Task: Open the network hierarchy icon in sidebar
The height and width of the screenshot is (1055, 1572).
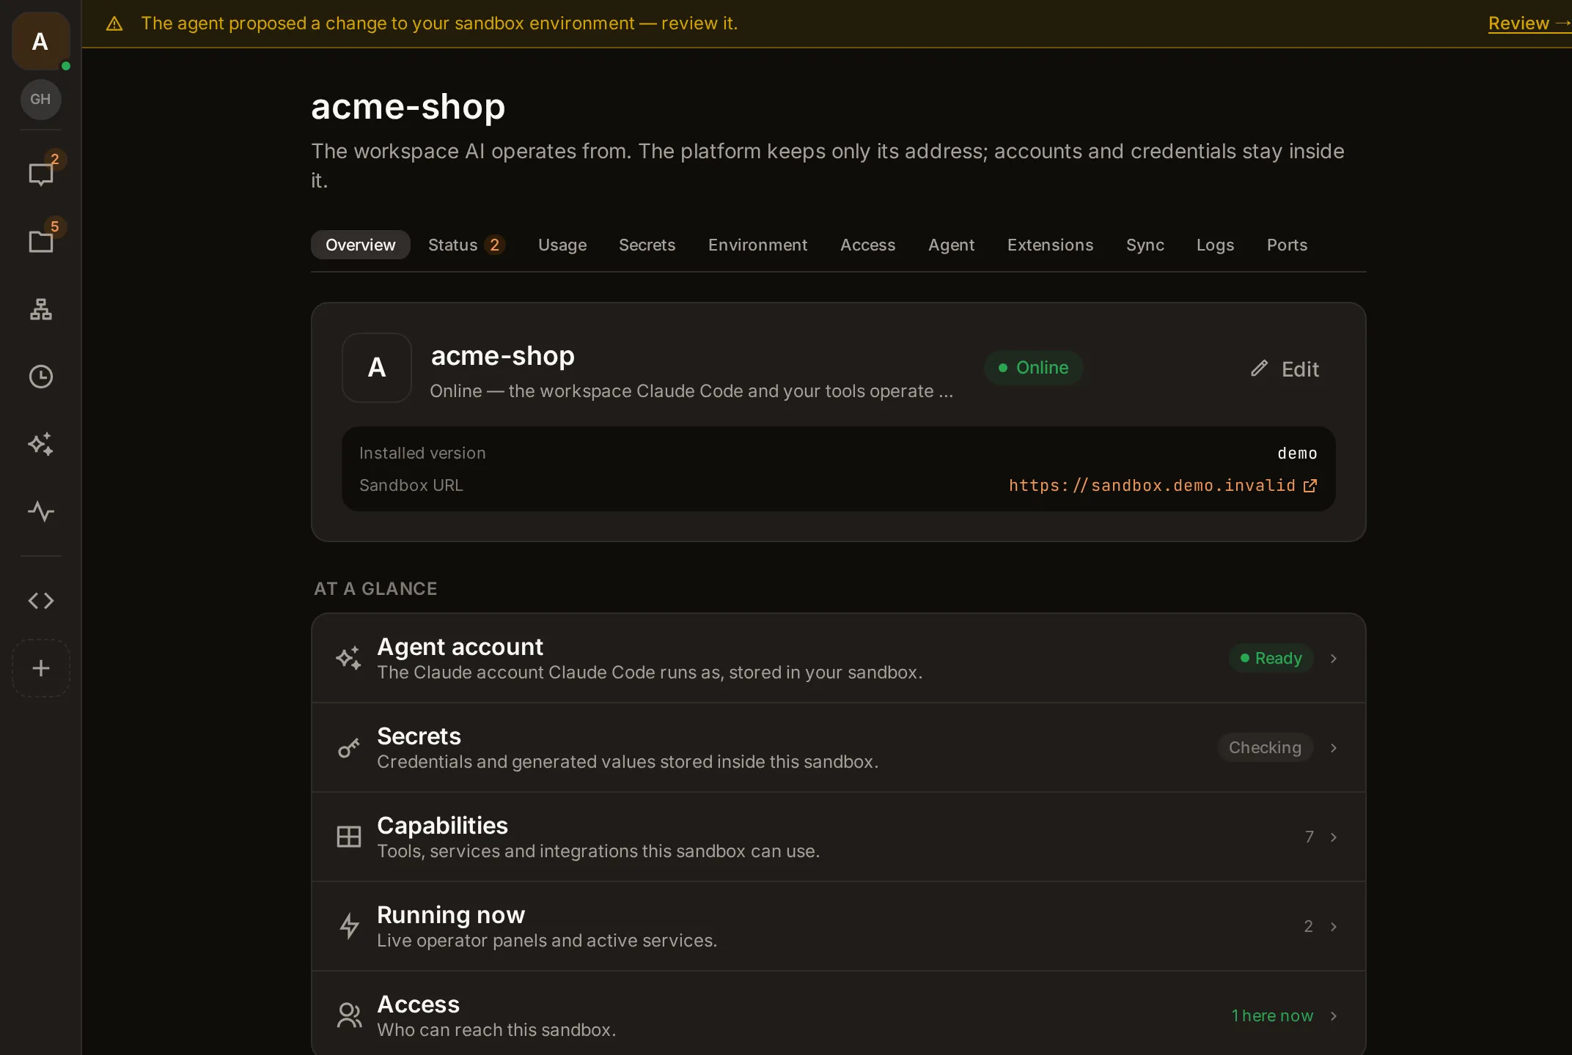Action: point(40,309)
